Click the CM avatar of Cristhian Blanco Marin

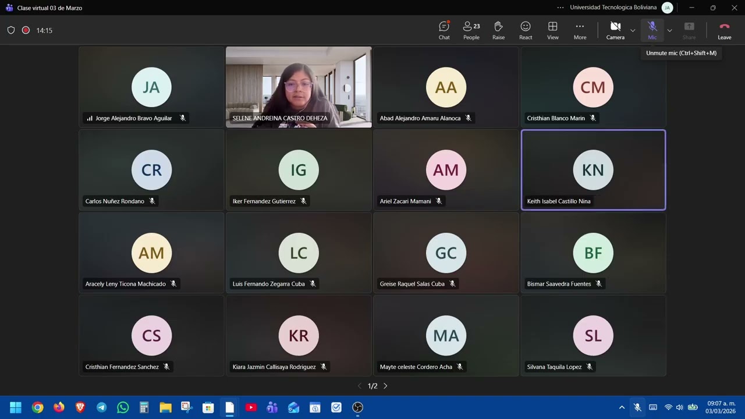point(593,87)
